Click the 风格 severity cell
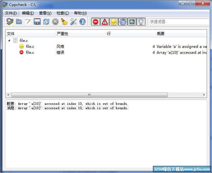 point(60,46)
